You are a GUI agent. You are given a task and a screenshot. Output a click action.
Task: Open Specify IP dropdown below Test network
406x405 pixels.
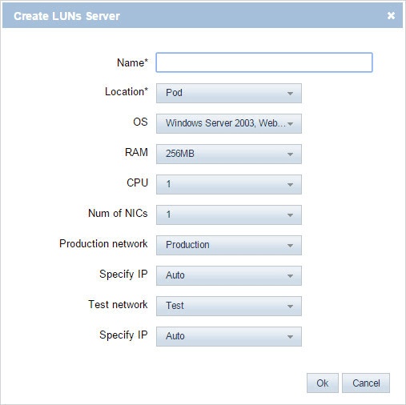pyautogui.click(x=229, y=336)
